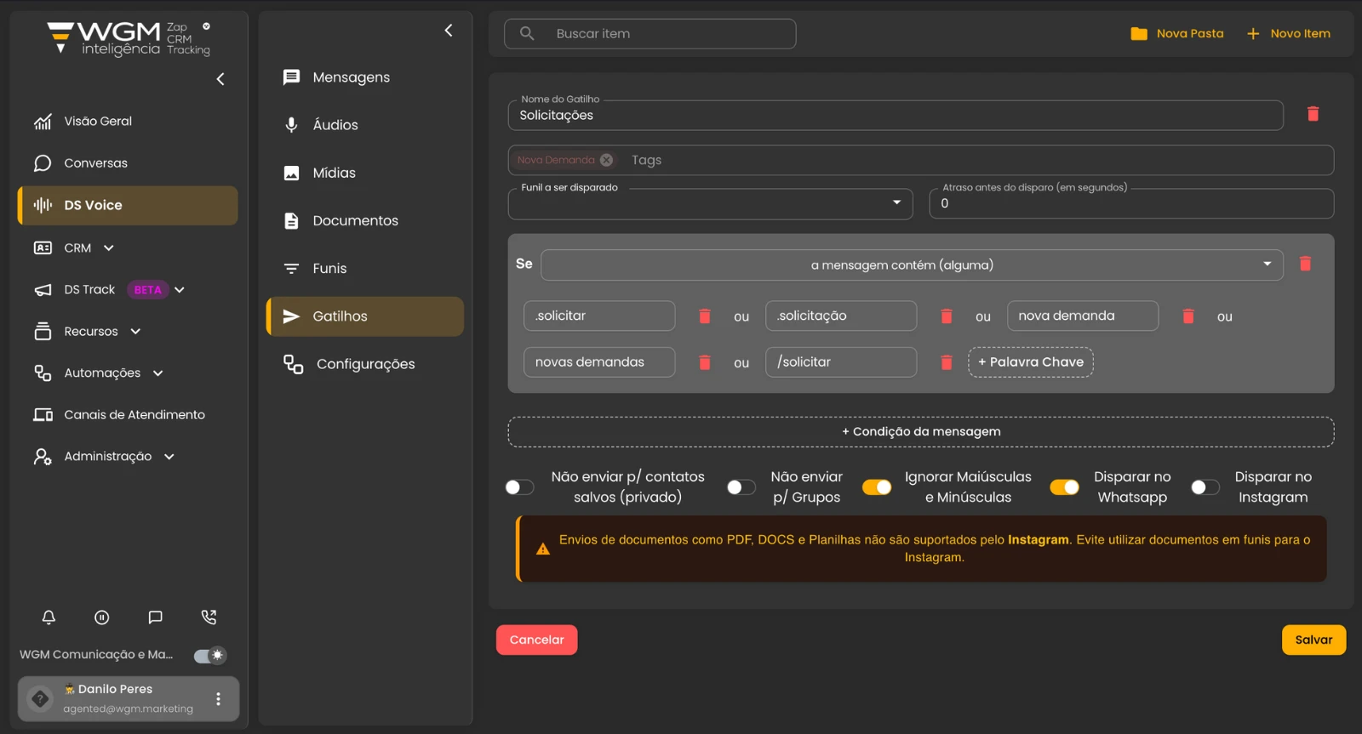Click the 'Nome do Gatilho' input field
1362x734 pixels.
coord(894,116)
